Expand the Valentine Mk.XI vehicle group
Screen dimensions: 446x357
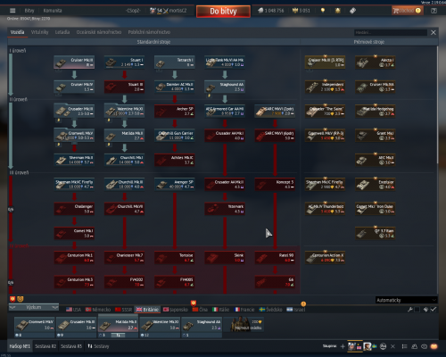[125, 111]
